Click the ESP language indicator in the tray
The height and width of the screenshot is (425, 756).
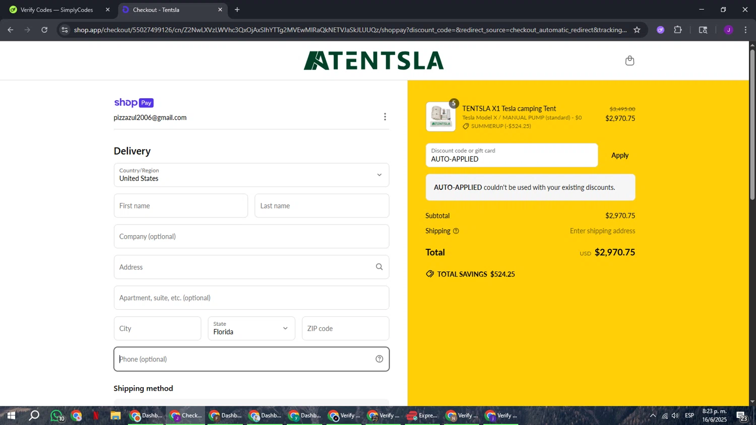689,415
